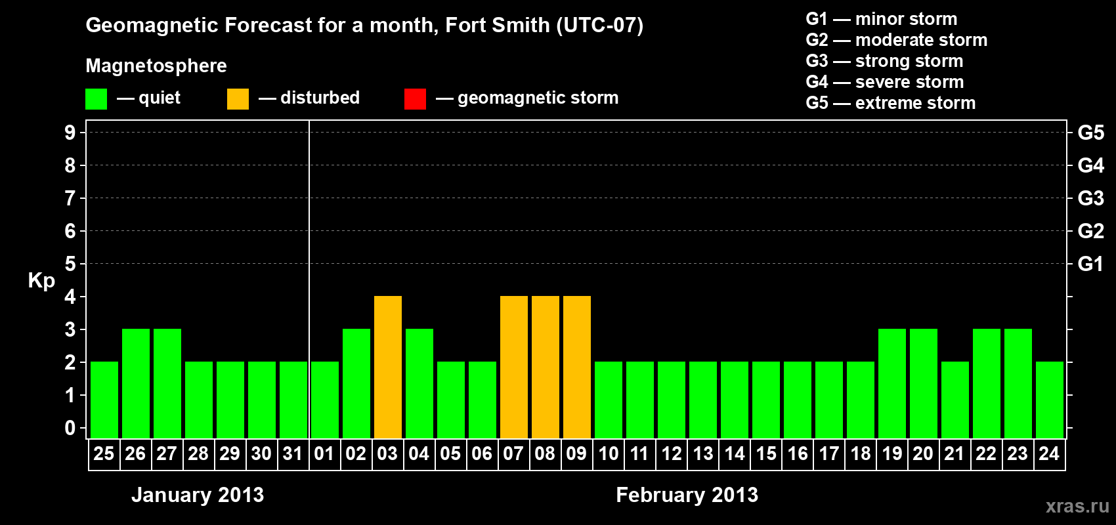
Task: Click the green bar for February 24
Action: coord(1050,400)
